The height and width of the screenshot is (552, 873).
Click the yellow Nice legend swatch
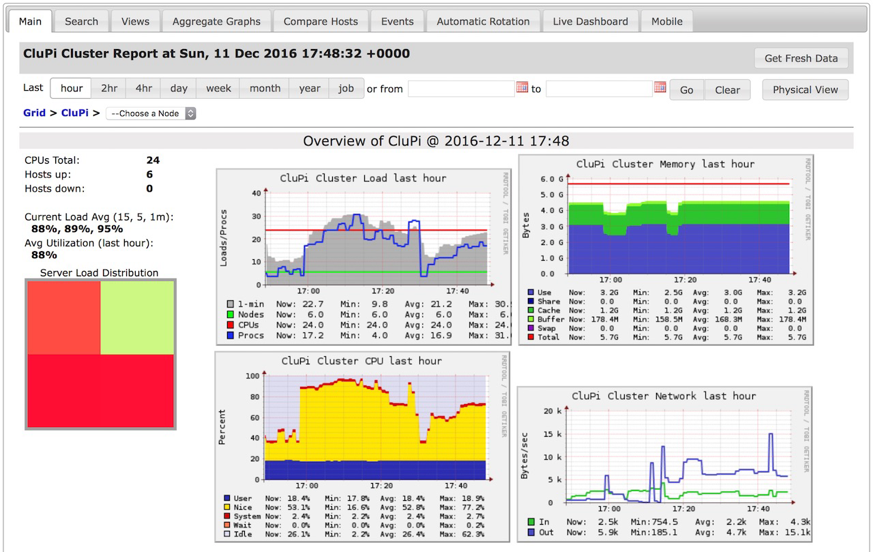pyautogui.click(x=227, y=508)
